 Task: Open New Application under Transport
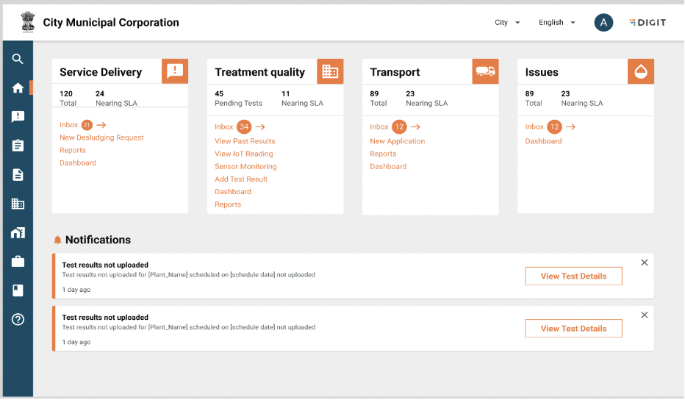coord(397,141)
